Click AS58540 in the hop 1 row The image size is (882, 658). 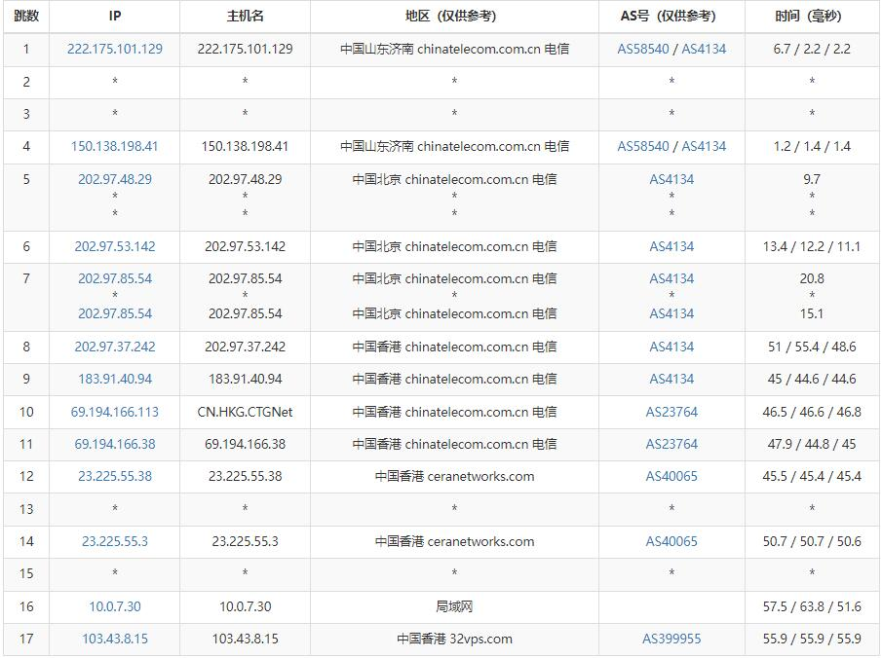[x=643, y=49]
